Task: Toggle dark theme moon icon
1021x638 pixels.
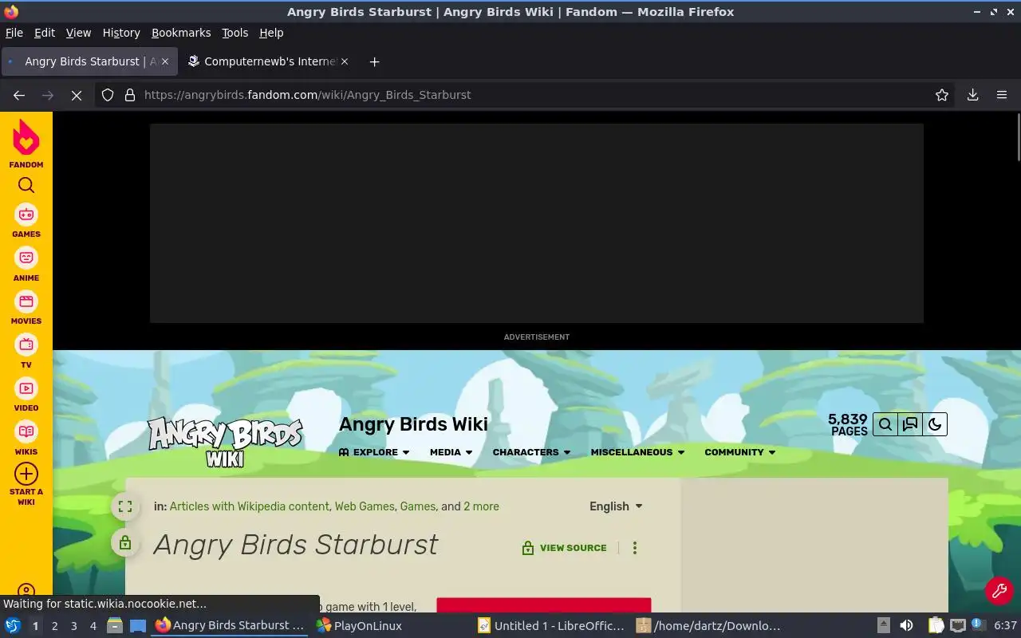Action: [935, 424]
